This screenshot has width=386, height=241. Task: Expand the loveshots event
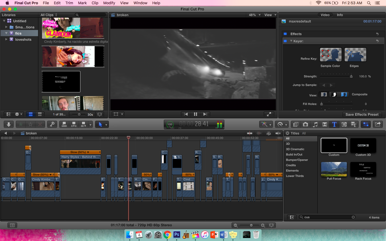6,39
